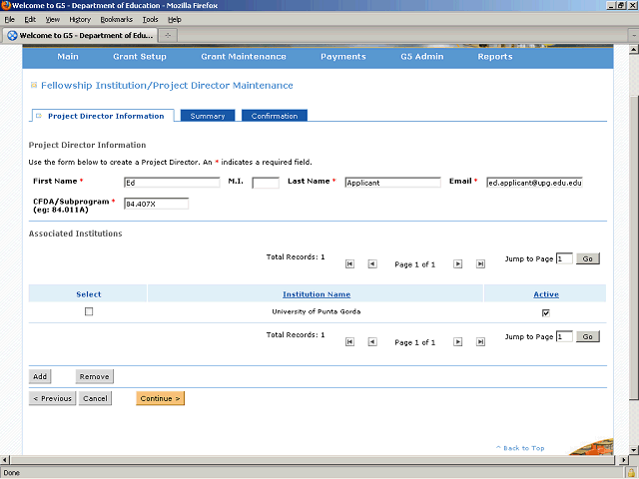The image size is (639, 479).
Task: Go to previous page in lower pager
Action: tap(372, 341)
